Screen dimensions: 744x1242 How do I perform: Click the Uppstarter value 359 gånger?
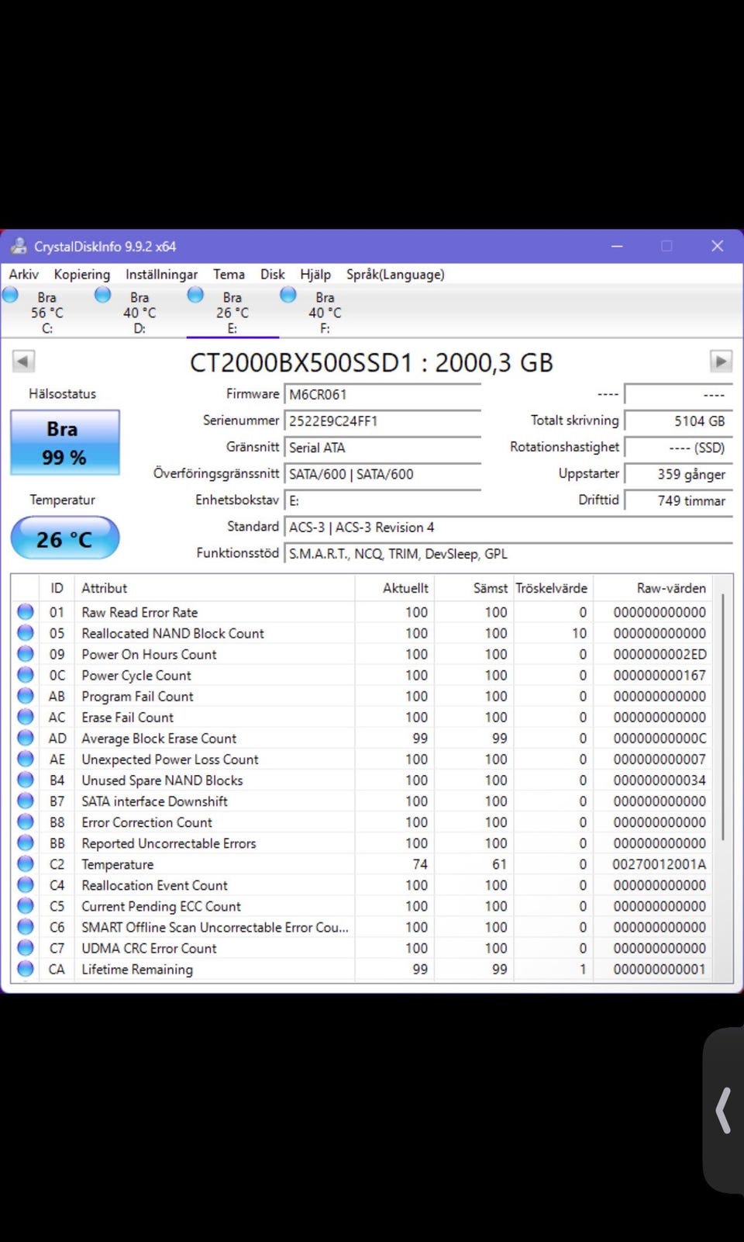pyautogui.click(x=677, y=473)
